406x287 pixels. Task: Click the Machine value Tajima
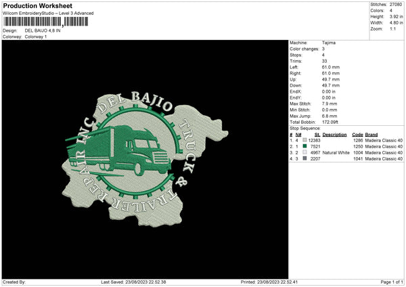329,43
